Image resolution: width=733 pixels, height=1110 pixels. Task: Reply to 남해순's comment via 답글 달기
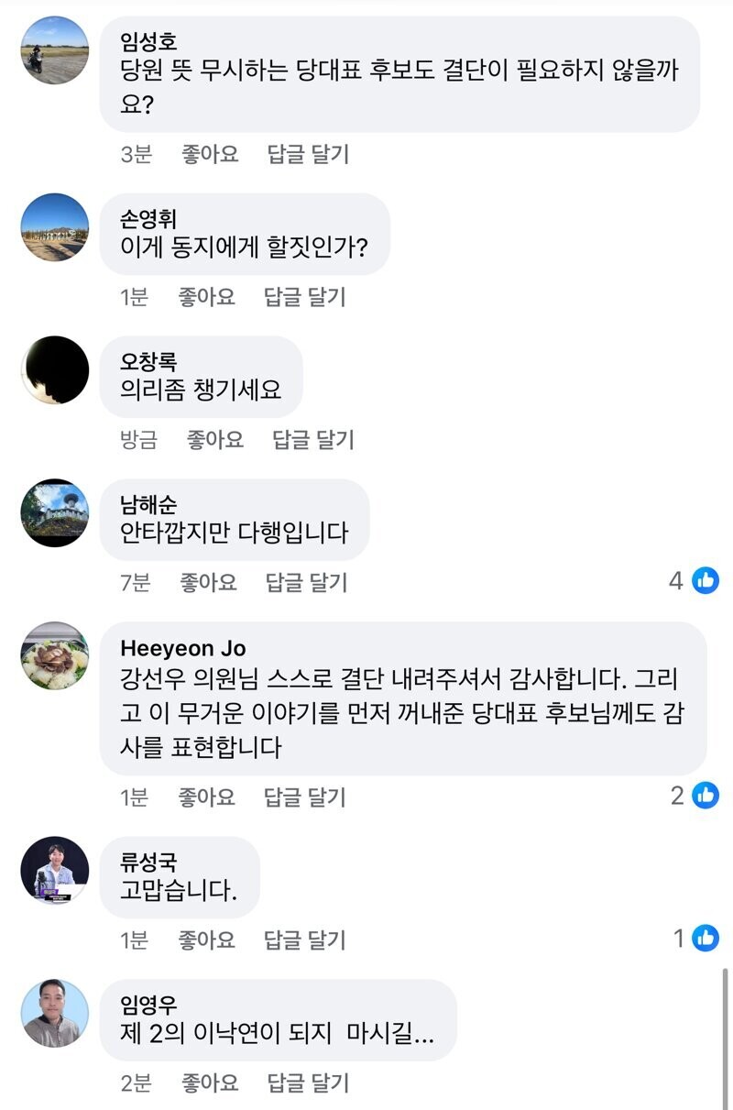306,582
